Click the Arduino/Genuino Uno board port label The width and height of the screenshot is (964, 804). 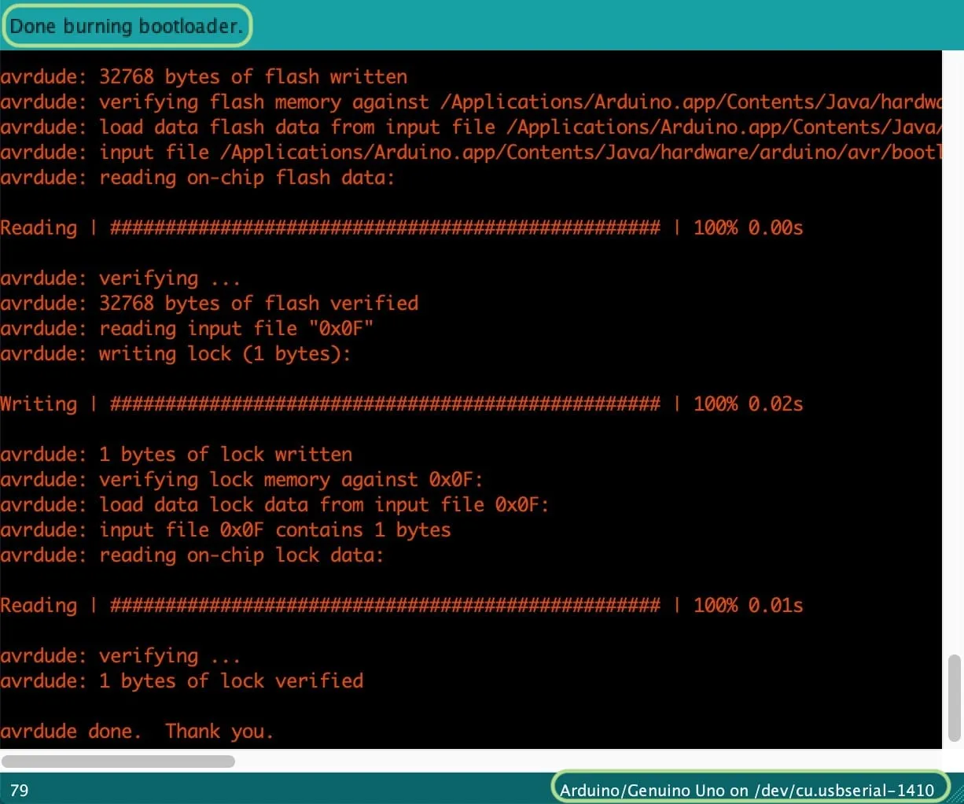(x=747, y=789)
